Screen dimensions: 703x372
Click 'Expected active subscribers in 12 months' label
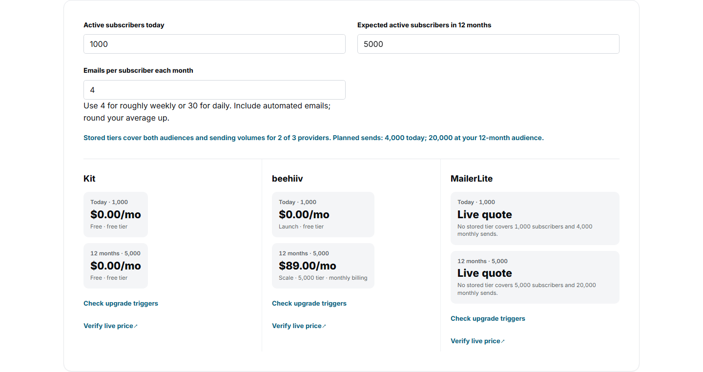tap(424, 25)
